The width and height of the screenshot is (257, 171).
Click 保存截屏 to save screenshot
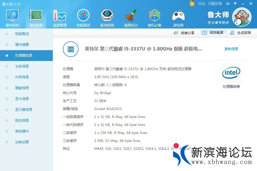coord(213,33)
